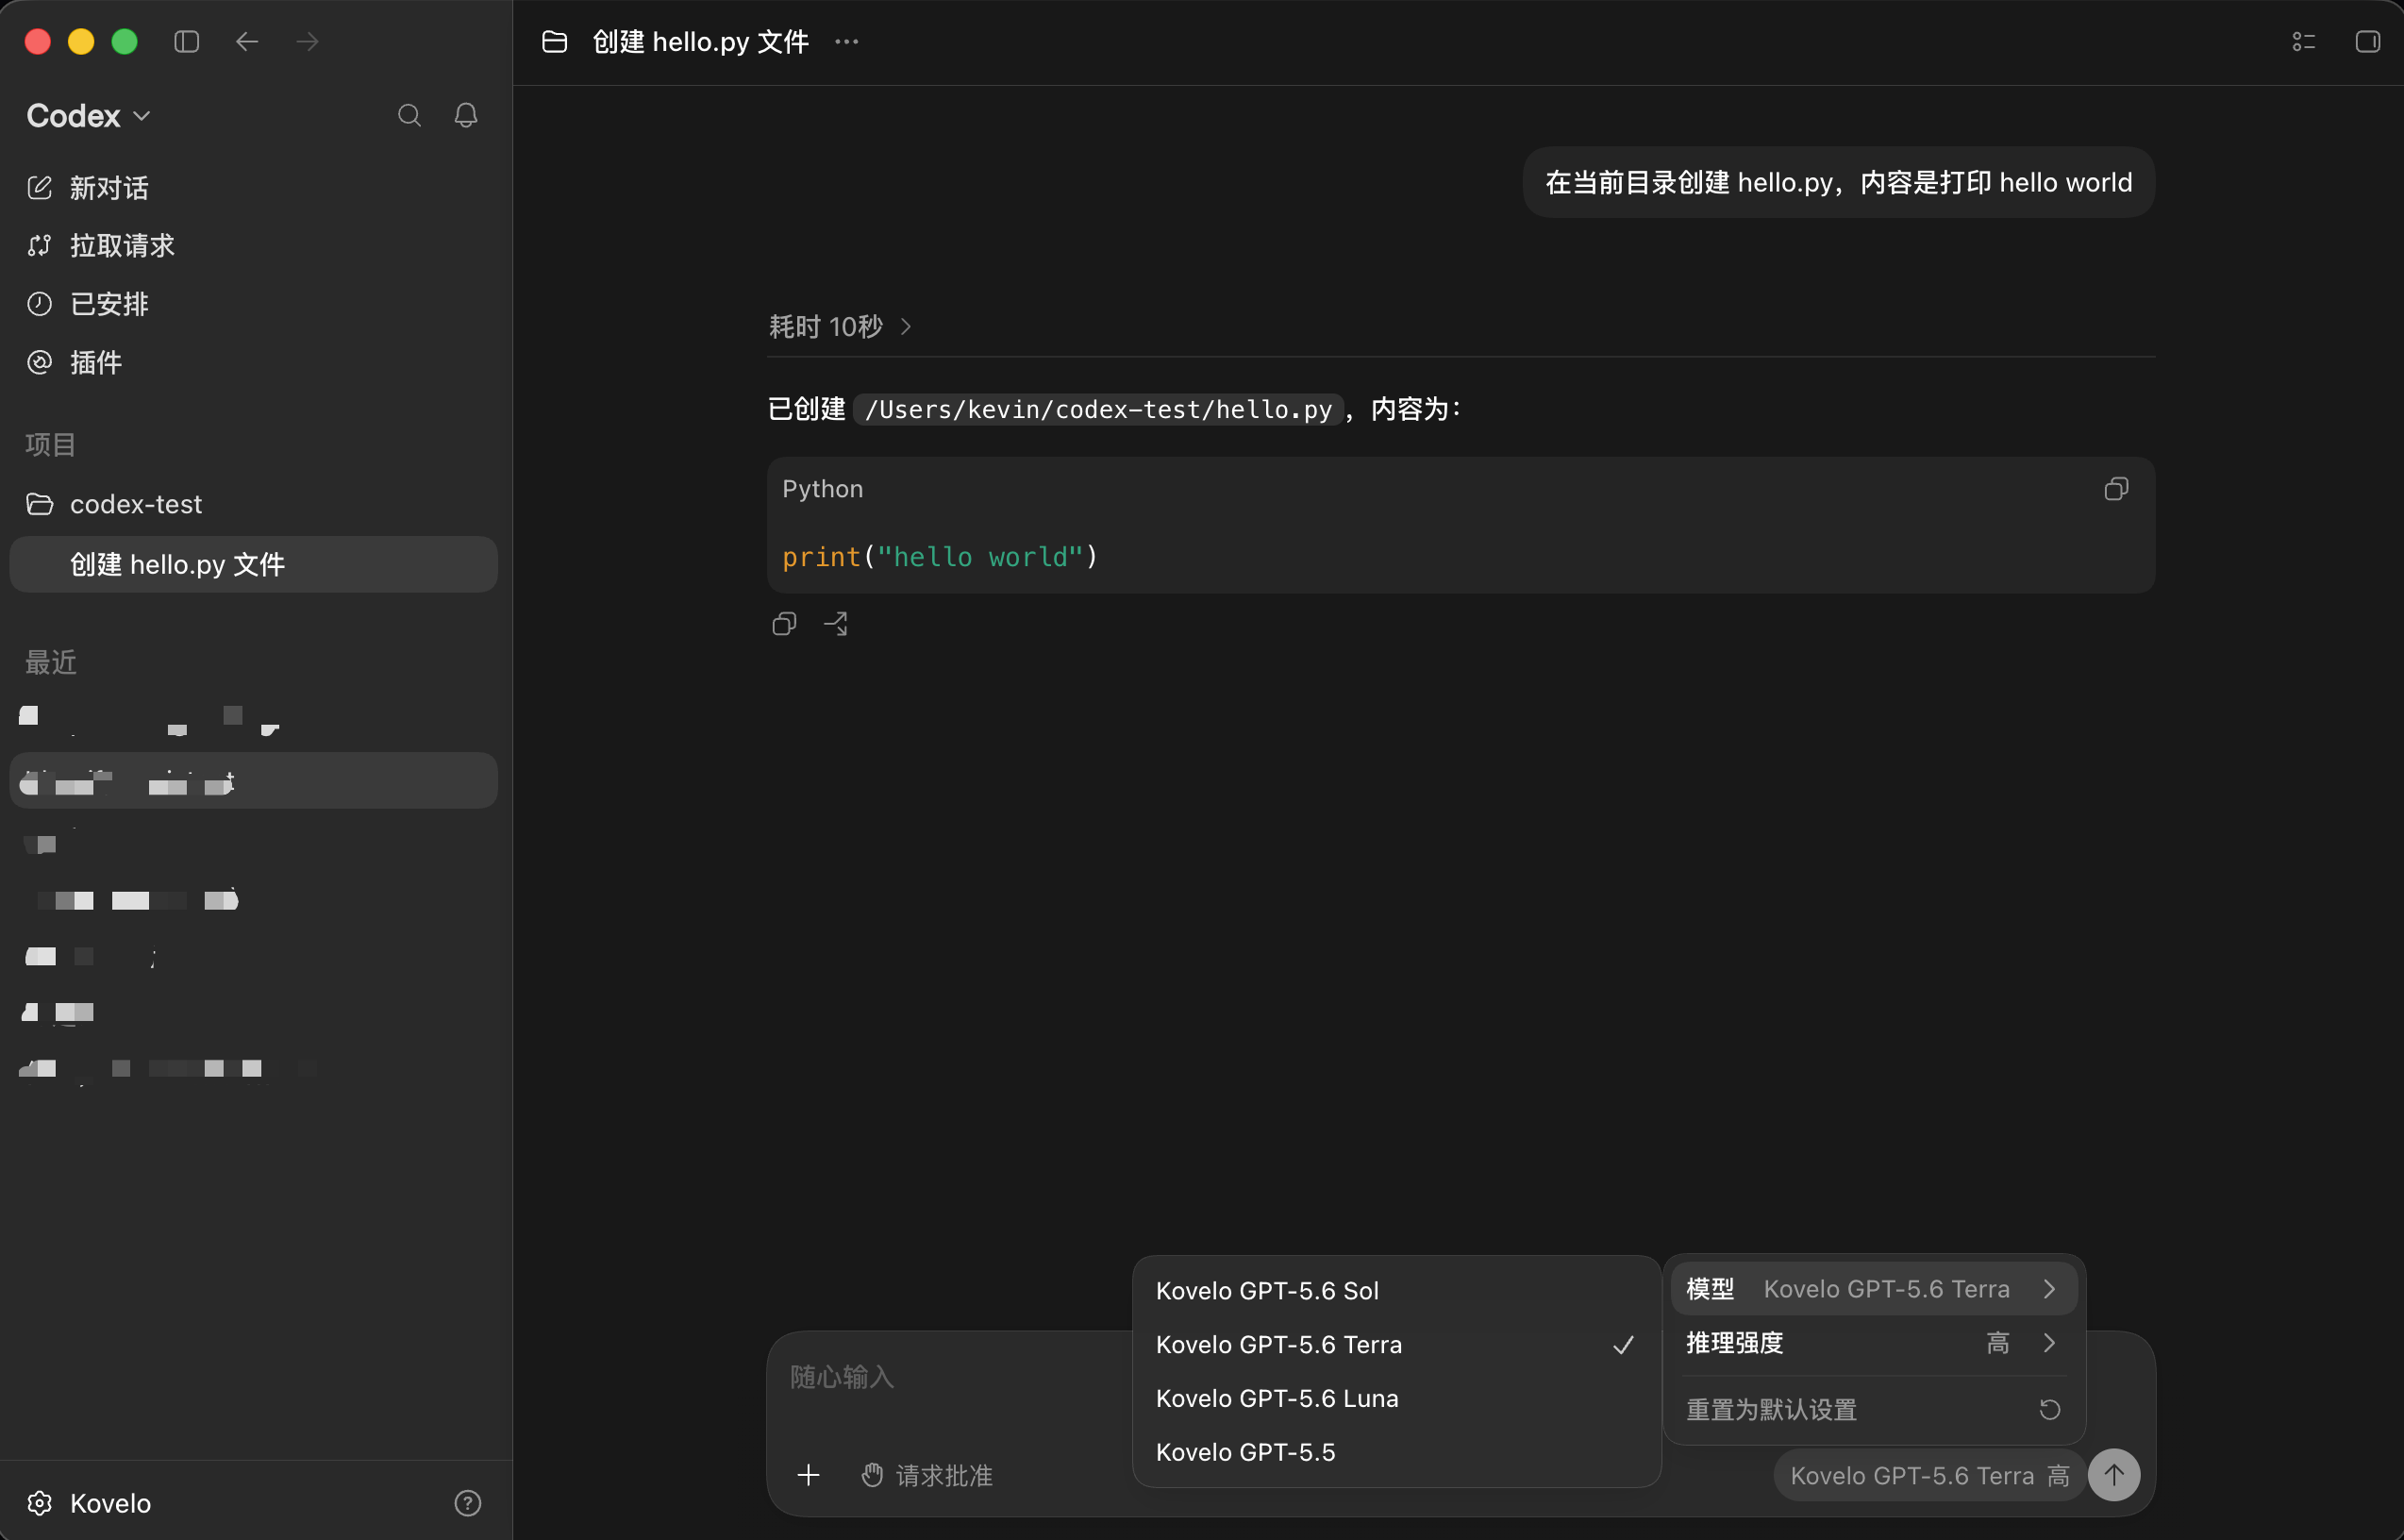Click the Kovelo GPT-5.6 Terra 高 model selector
Screen dimensions: 2404x1540
1929,1476
